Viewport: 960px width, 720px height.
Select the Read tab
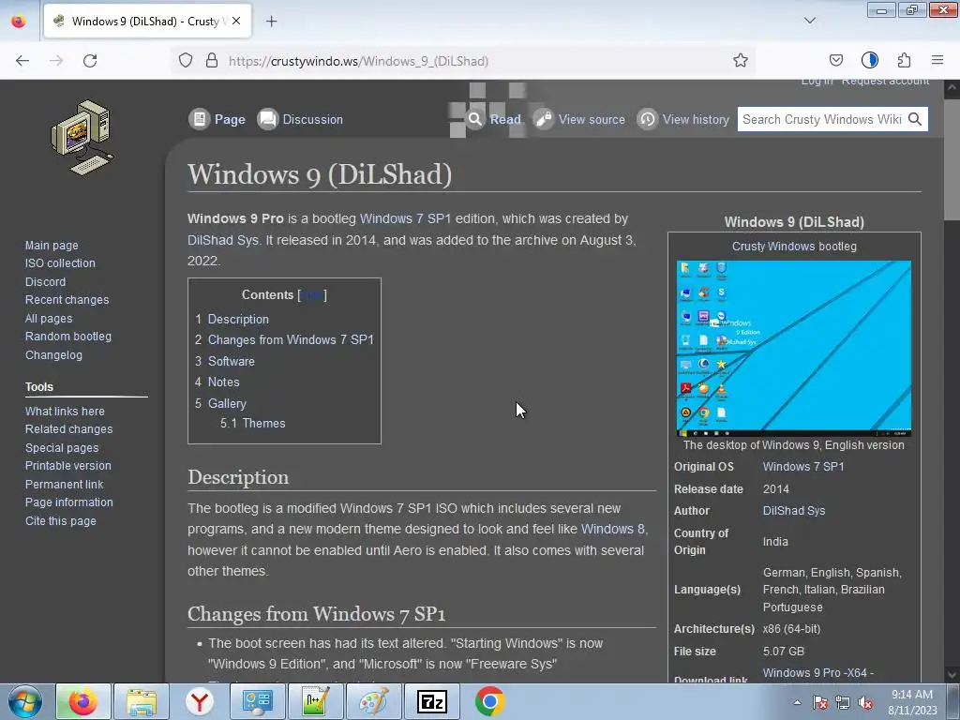(493, 119)
